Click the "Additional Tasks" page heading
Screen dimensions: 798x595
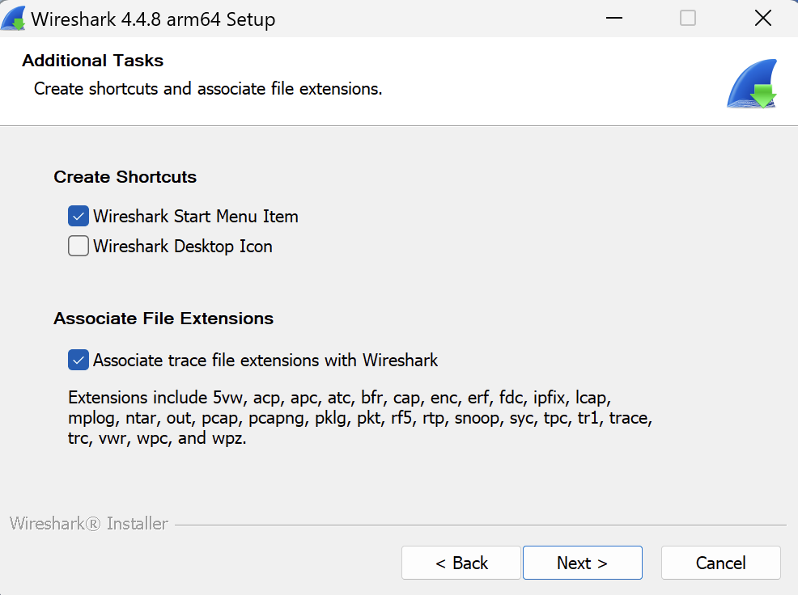(x=92, y=61)
